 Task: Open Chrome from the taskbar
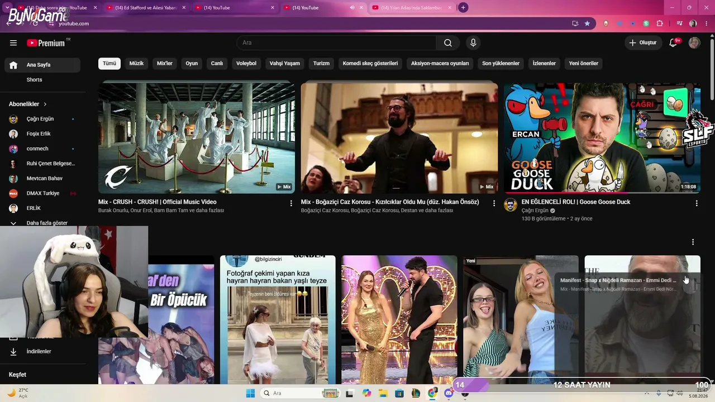point(432,393)
